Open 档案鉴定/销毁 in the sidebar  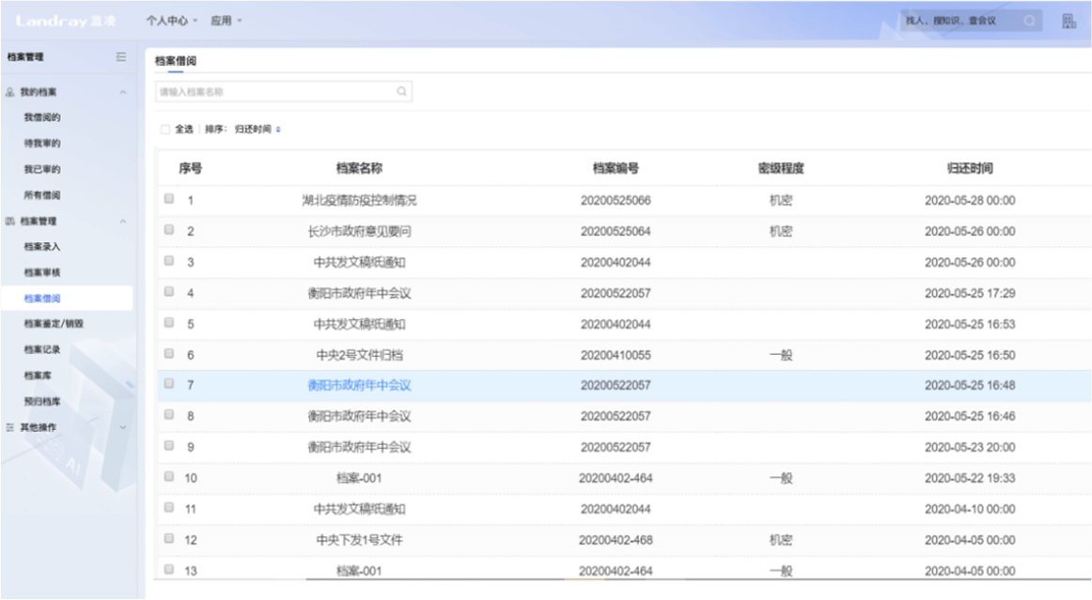coord(55,324)
